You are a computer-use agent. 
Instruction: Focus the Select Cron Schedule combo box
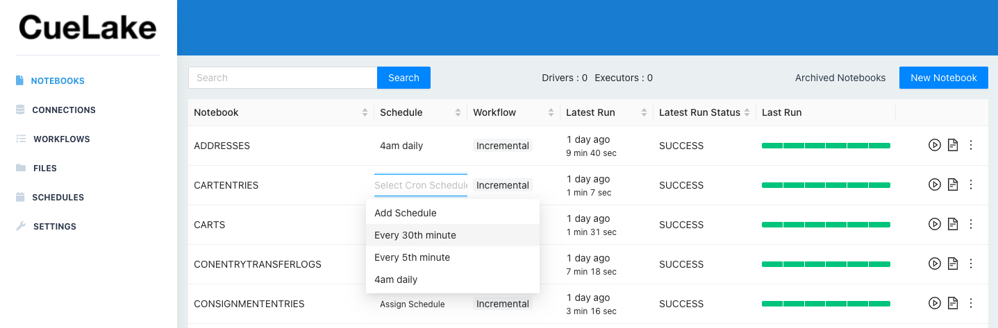tap(421, 185)
